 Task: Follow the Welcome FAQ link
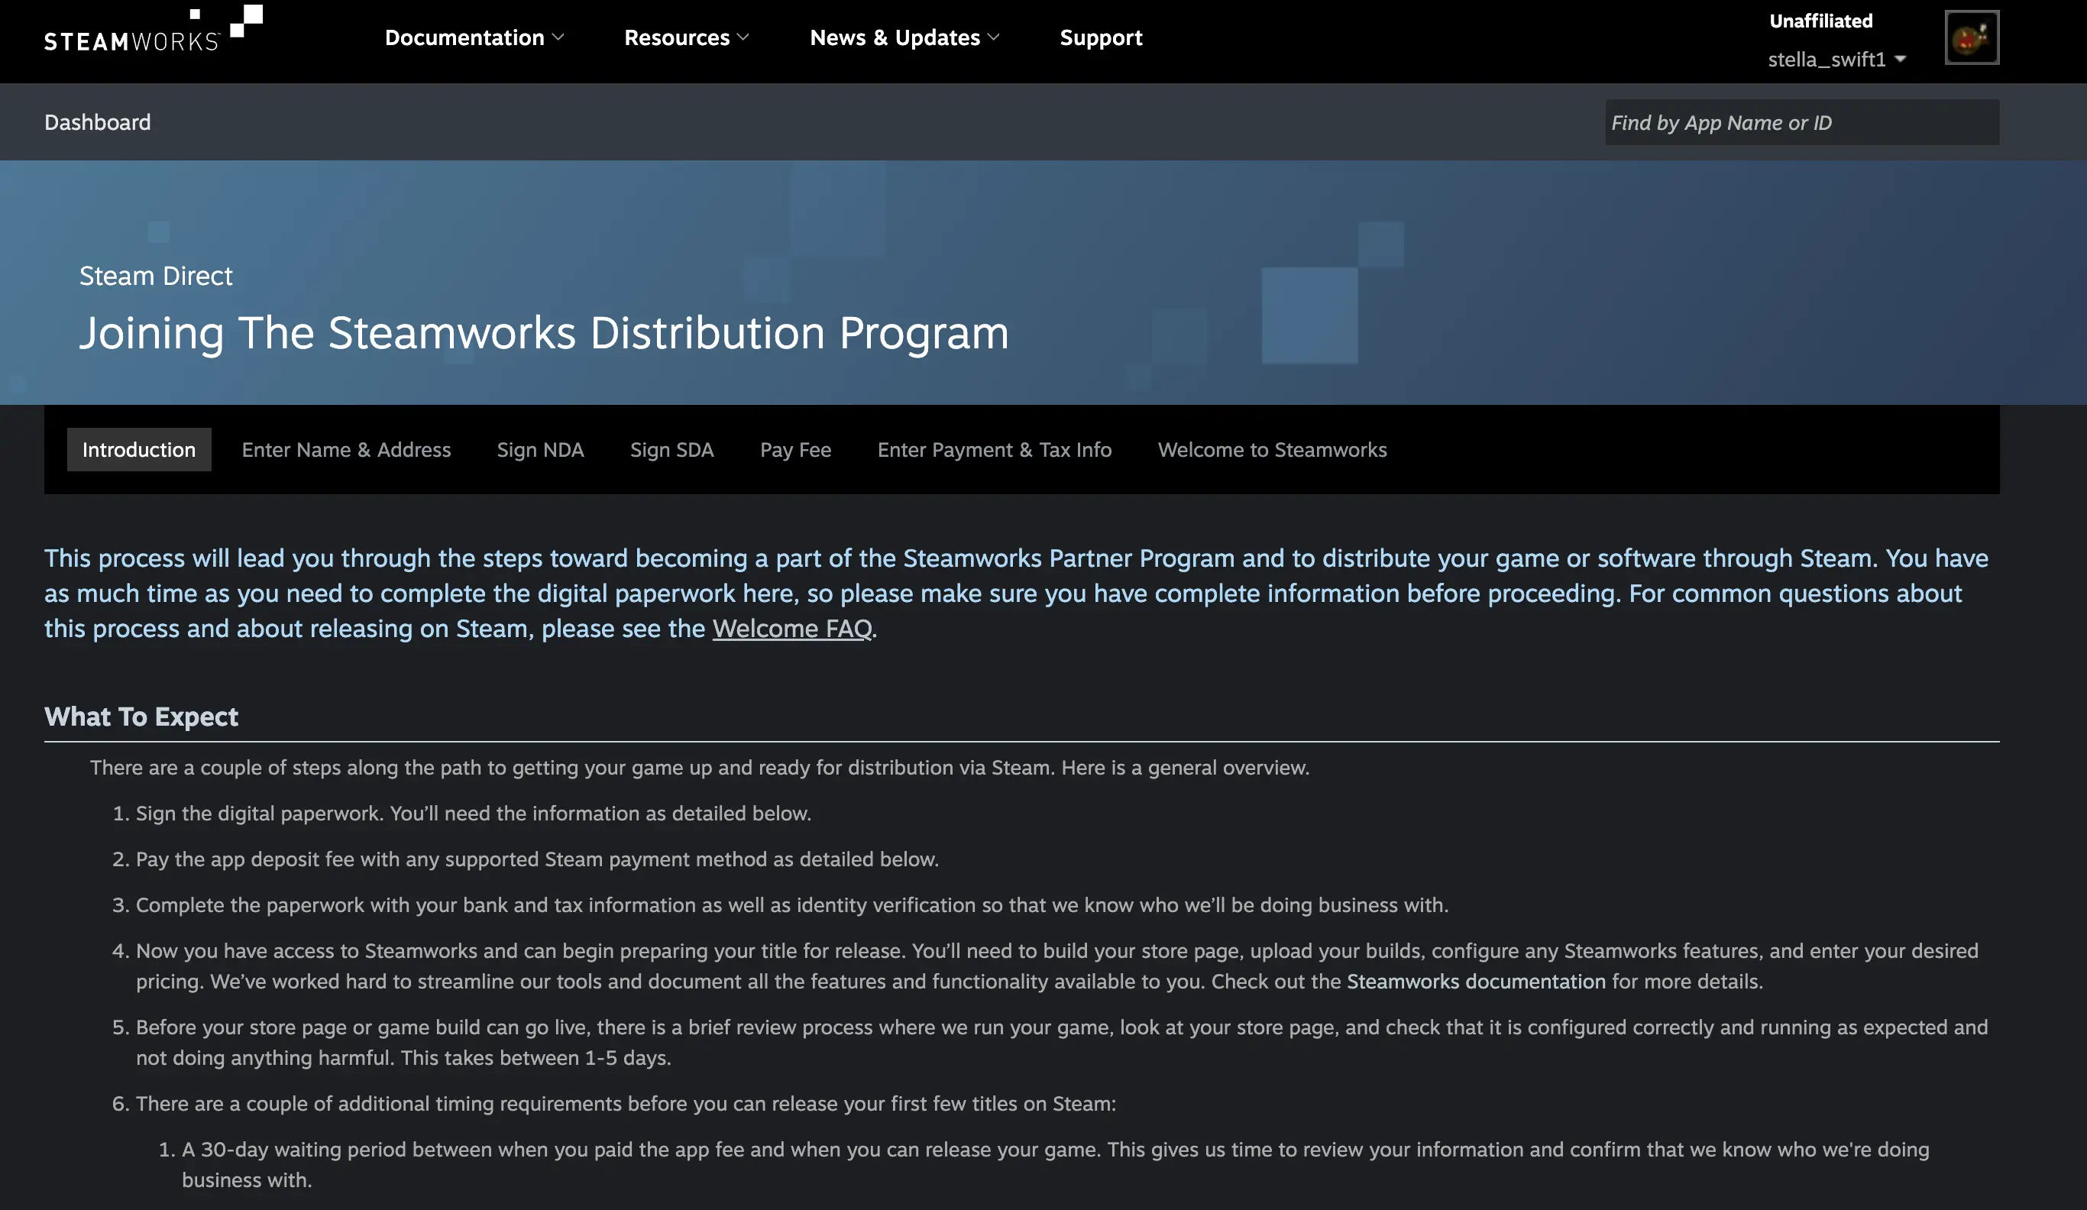(793, 629)
